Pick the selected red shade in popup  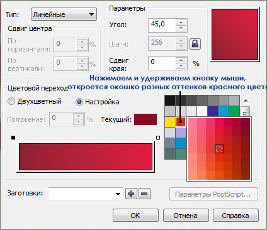[219, 149]
